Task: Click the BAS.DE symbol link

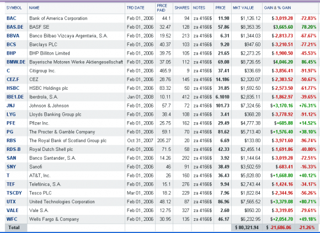Action: point(15,27)
